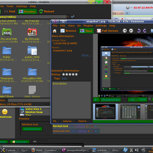Switch to the Inform... sidebar tab

coord(68,121)
